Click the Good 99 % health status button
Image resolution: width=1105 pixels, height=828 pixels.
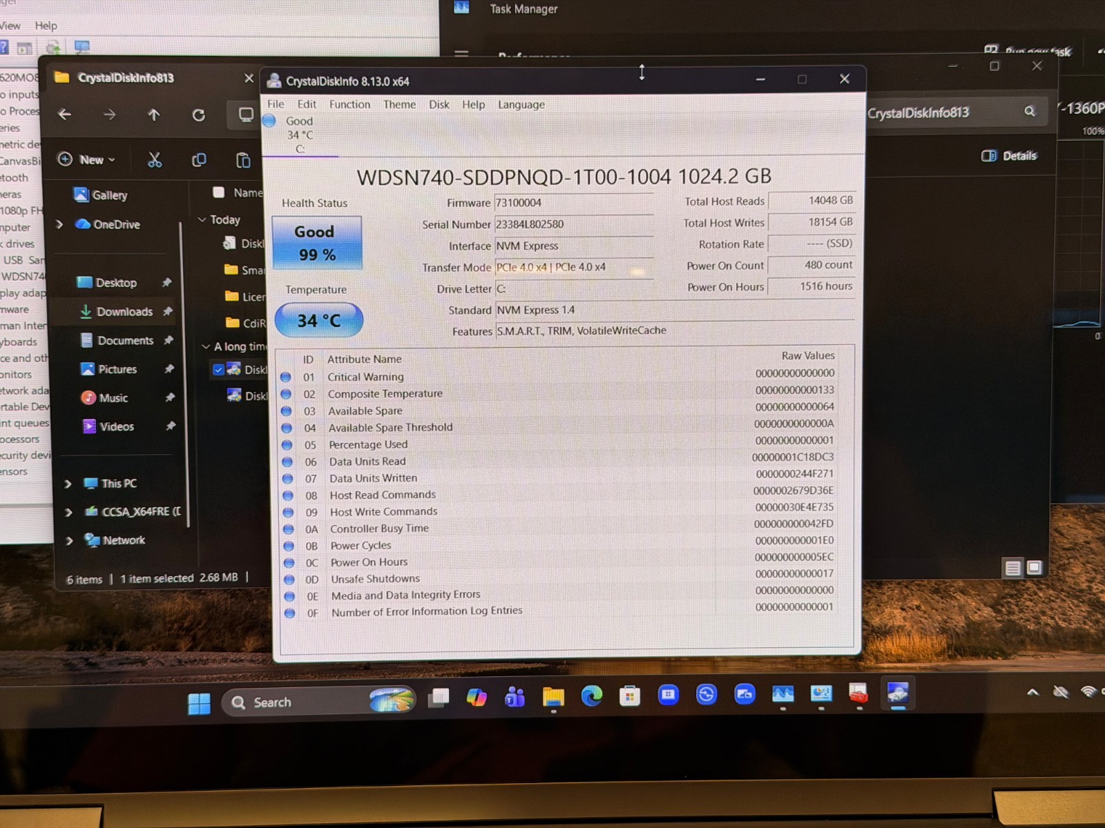(x=317, y=243)
